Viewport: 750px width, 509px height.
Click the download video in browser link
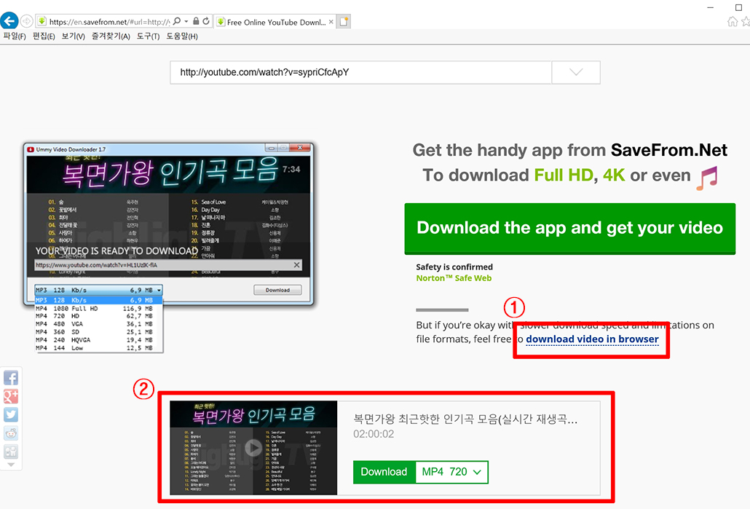pos(592,339)
